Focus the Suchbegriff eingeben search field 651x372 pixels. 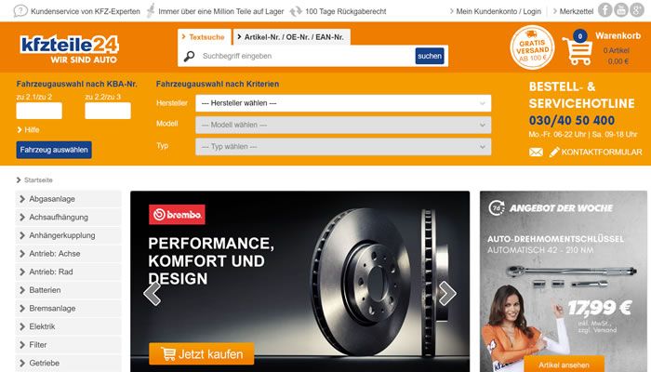click(x=306, y=56)
